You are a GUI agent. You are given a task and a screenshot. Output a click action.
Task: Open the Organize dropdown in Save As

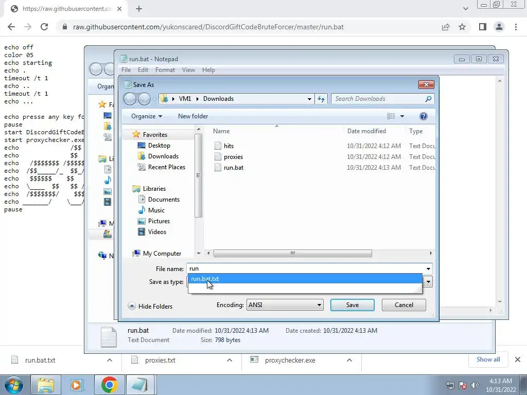pyautogui.click(x=147, y=116)
